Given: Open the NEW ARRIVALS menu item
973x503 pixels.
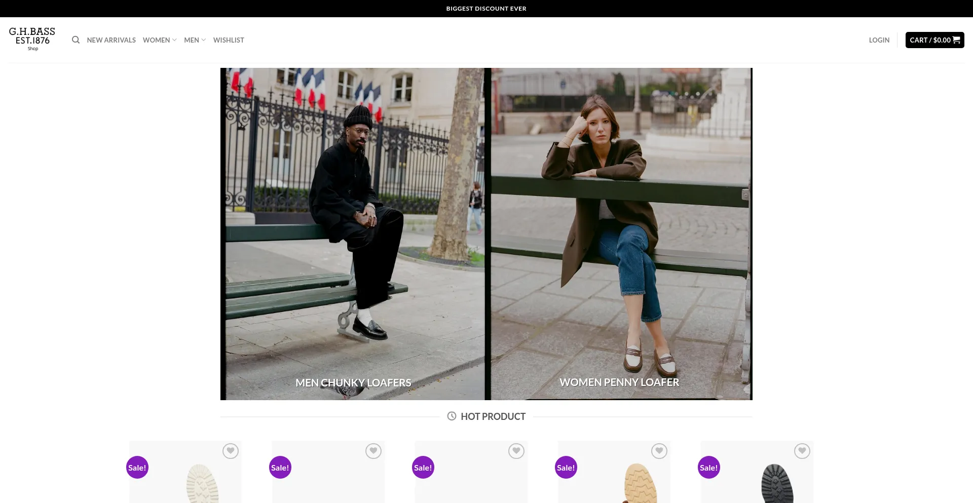Looking at the screenshot, I should (x=111, y=40).
